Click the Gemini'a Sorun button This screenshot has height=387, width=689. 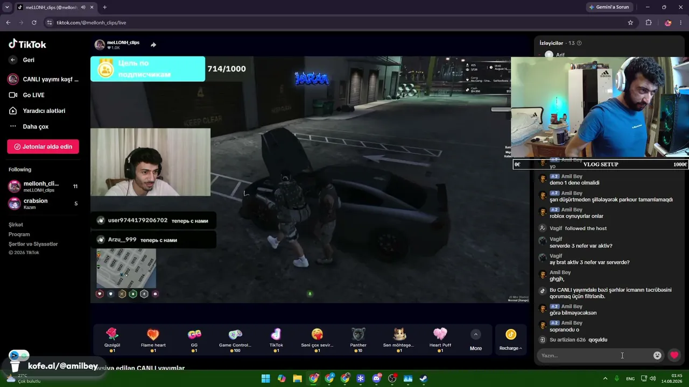(x=609, y=7)
